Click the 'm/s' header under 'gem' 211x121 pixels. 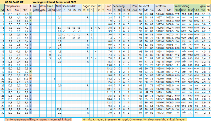tap(203, 10)
